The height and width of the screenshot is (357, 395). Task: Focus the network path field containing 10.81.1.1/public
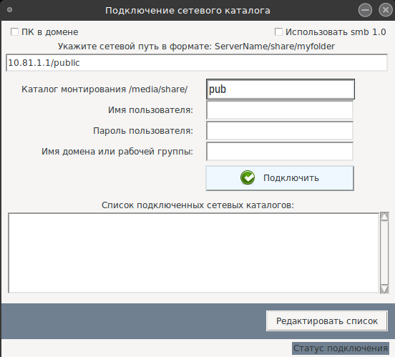[x=197, y=63]
